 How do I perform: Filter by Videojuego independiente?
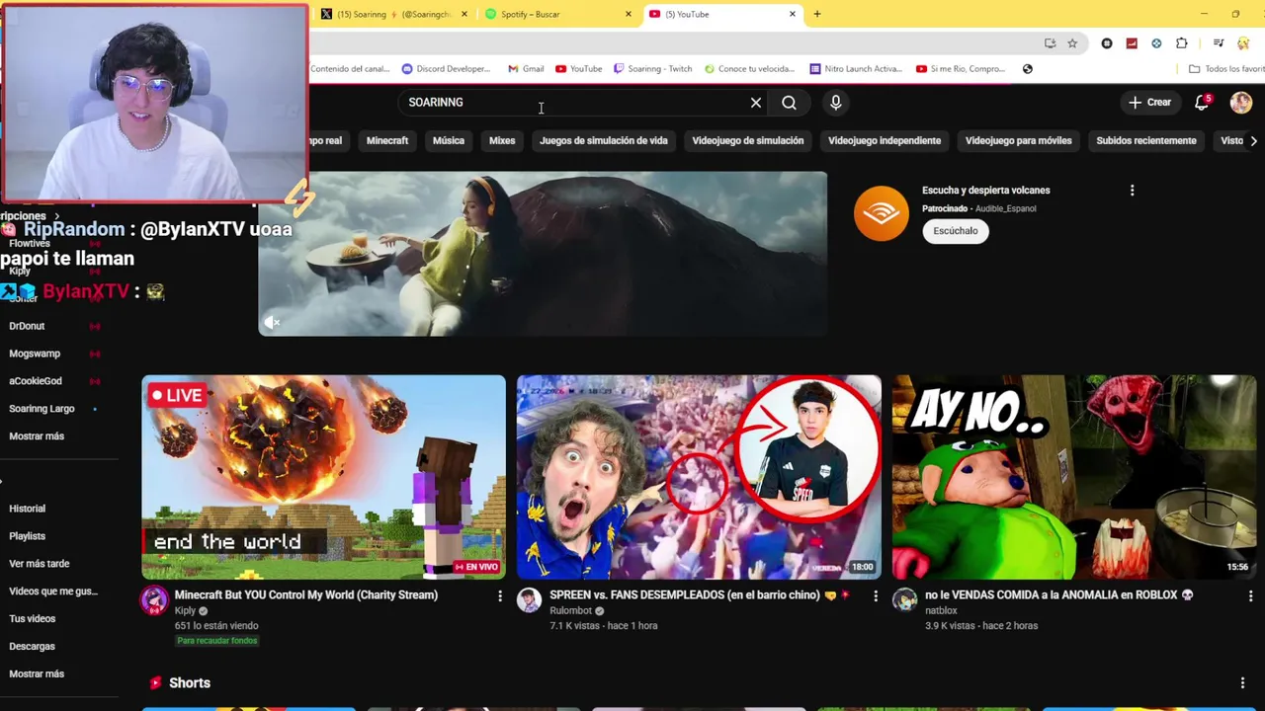pyautogui.click(x=885, y=140)
